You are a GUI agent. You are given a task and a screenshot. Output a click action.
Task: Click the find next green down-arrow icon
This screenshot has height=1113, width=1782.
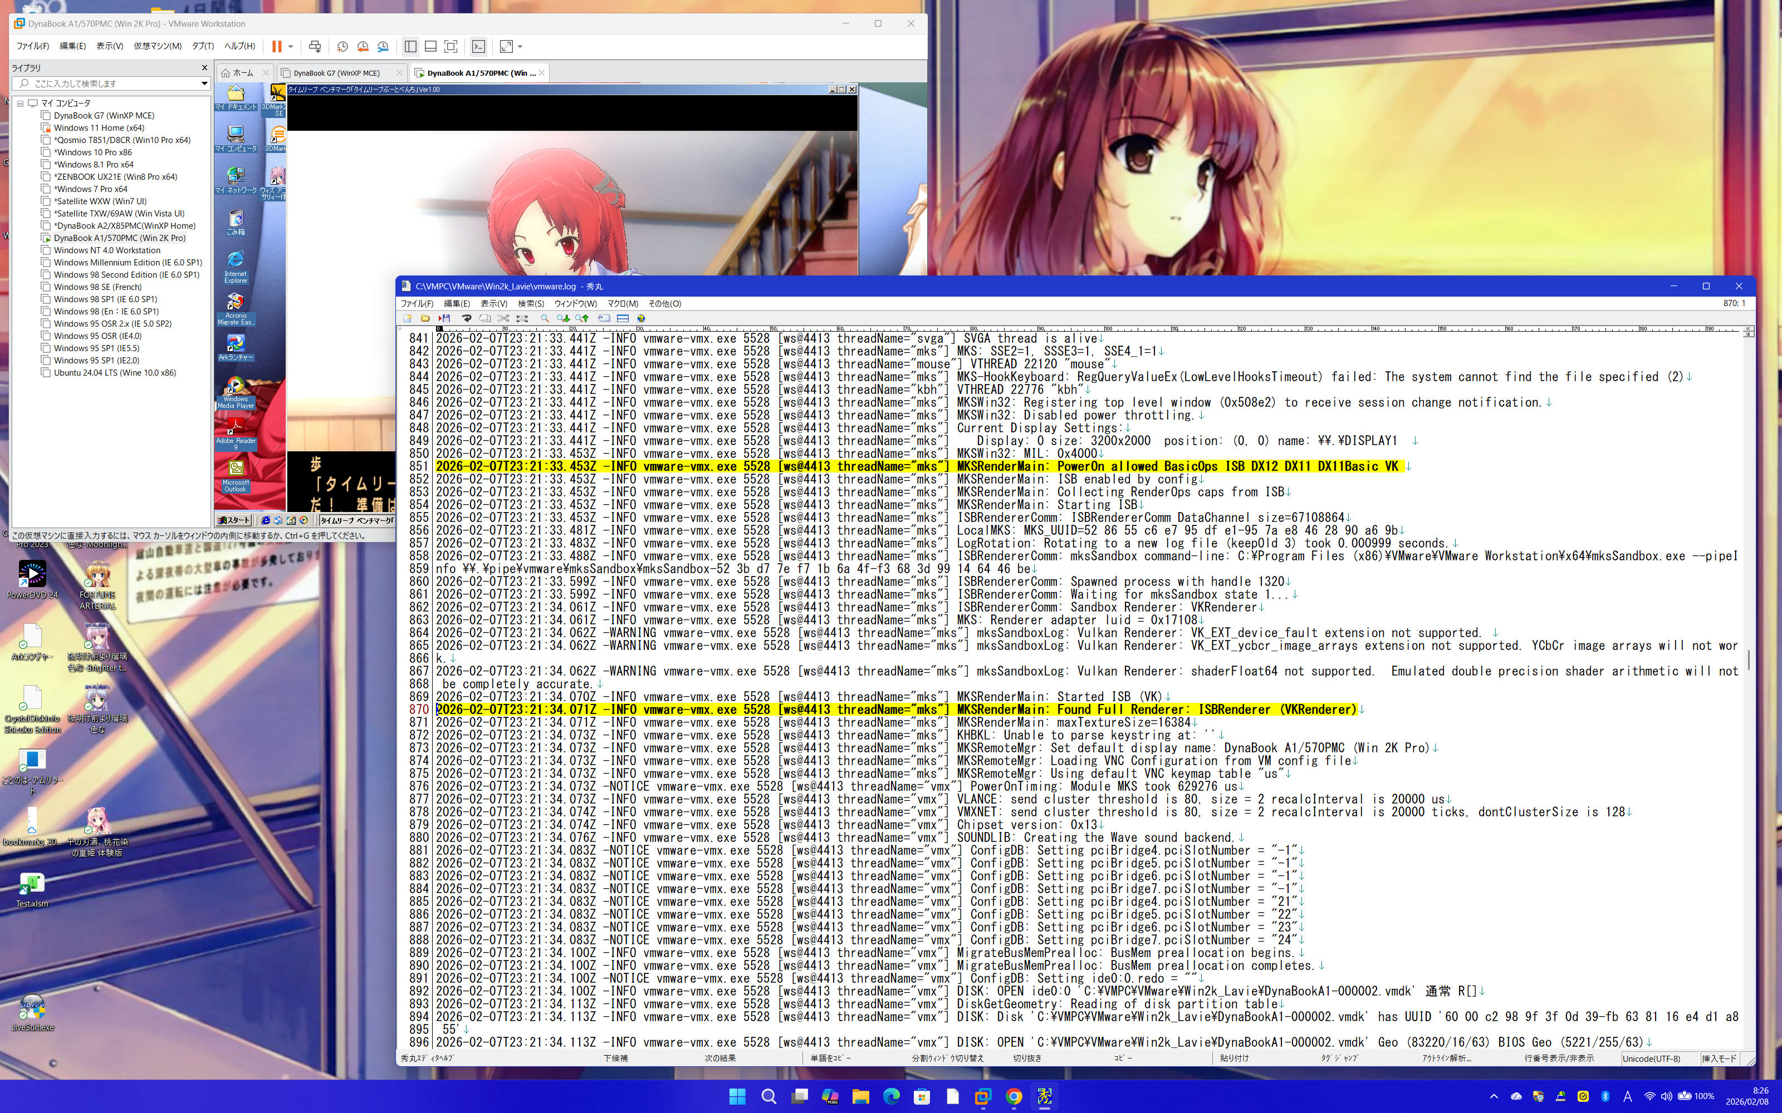pos(564,318)
